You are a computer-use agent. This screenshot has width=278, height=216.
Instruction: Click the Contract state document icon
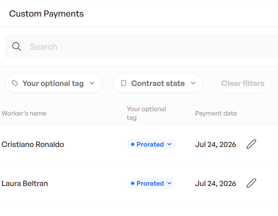coord(123,83)
